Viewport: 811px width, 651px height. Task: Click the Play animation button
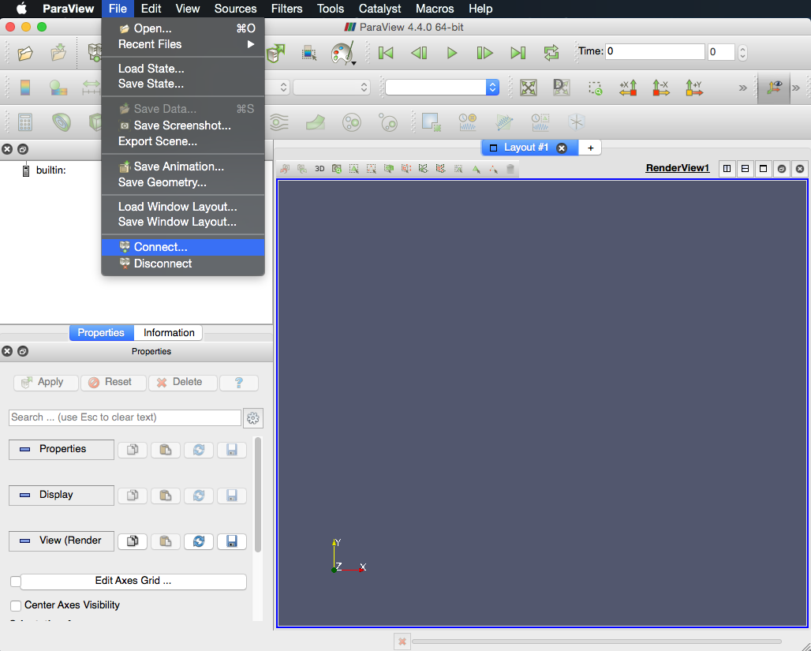click(x=452, y=53)
